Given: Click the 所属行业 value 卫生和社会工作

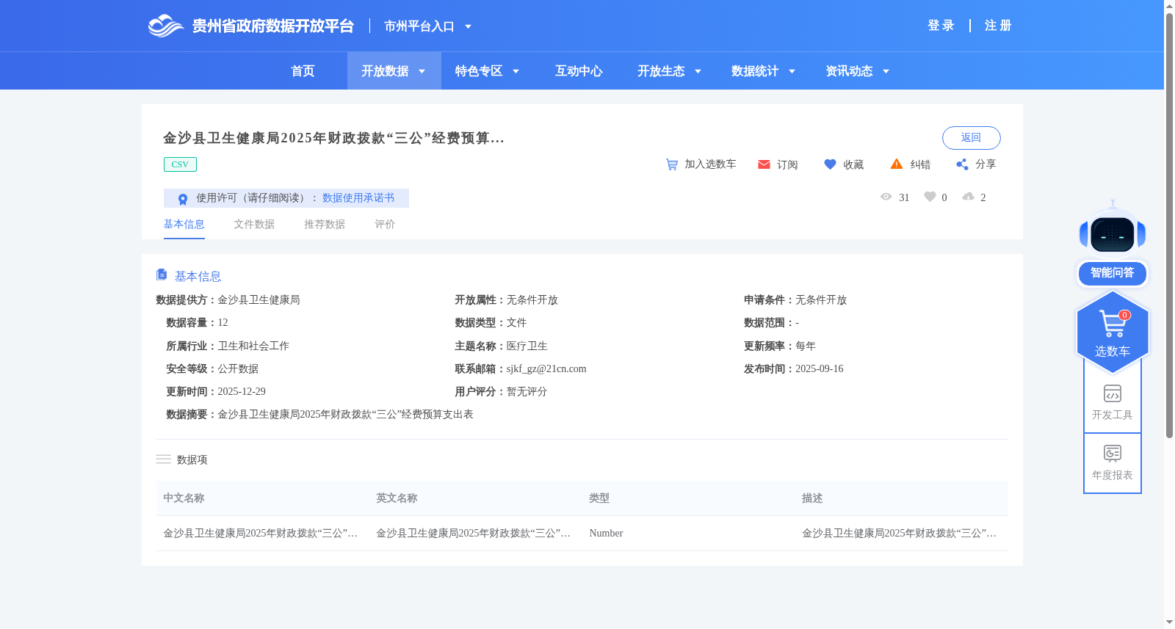Looking at the screenshot, I should point(253,346).
